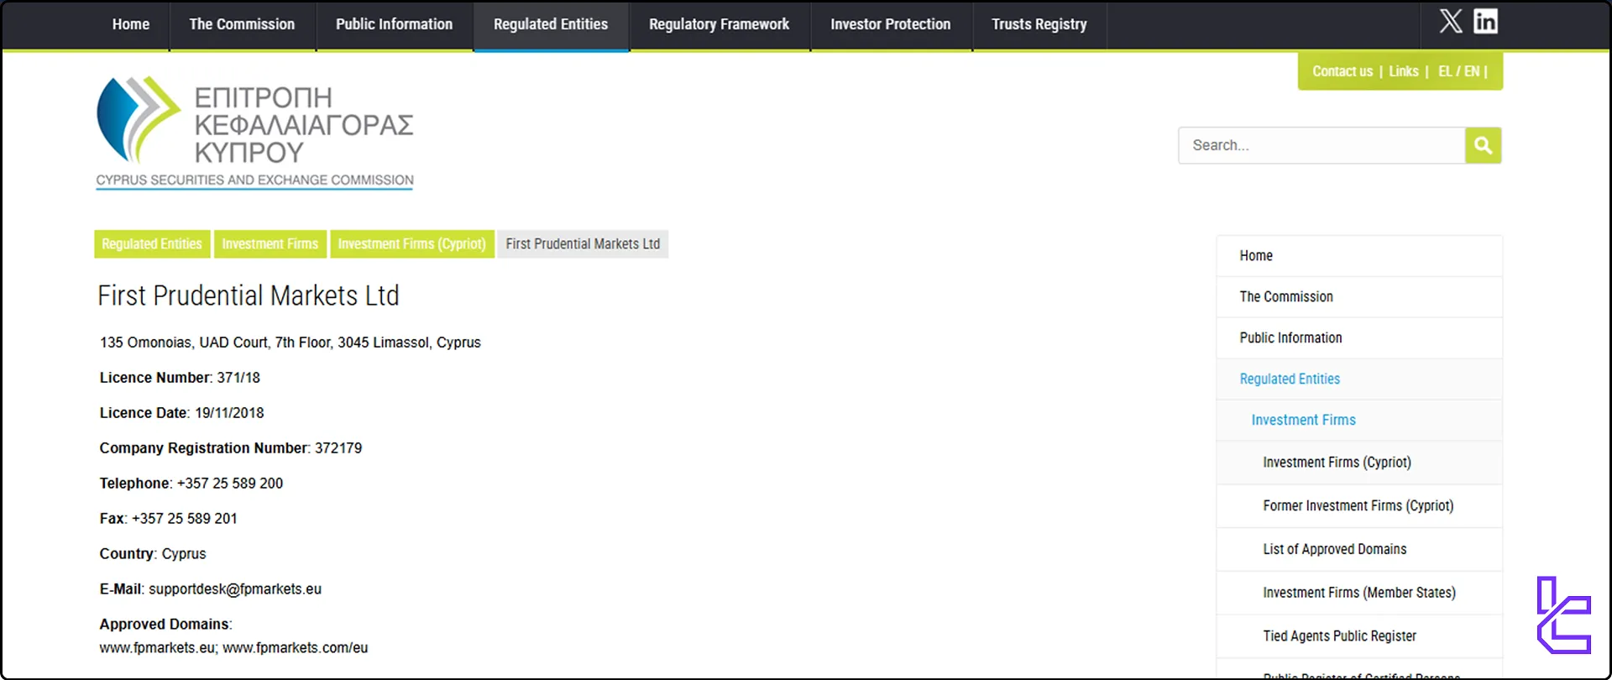Go to Investment Firms breadcrumb

pyautogui.click(x=270, y=244)
